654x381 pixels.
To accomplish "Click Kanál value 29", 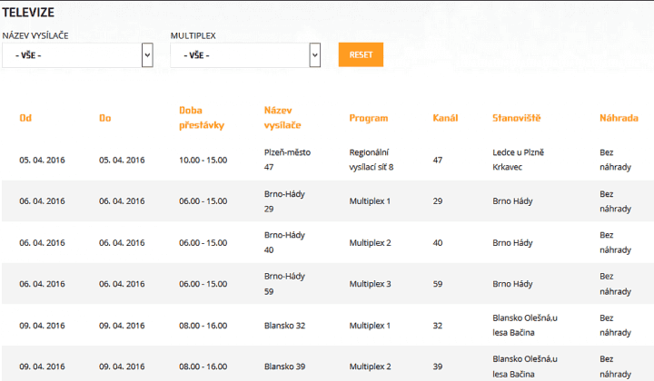I will click(x=438, y=201).
